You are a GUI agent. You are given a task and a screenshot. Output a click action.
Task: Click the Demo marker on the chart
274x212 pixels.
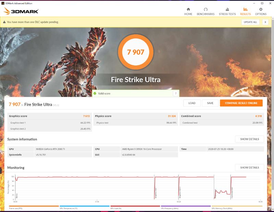point(17,196)
